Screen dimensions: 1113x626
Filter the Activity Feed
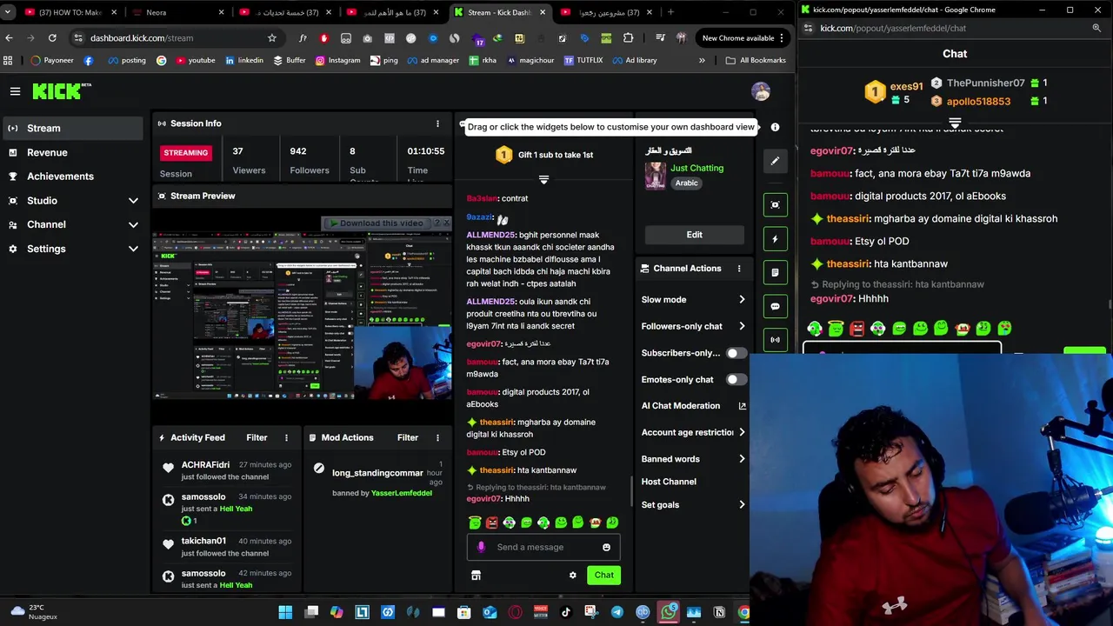(257, 437)
